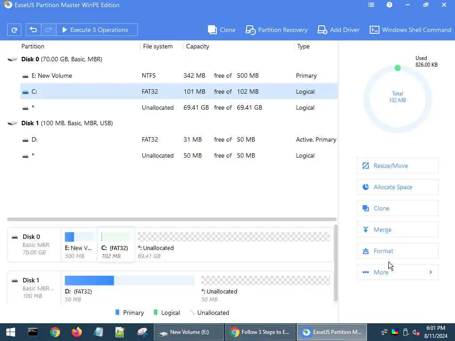This screenshot has width=455, height=341.
Task: Open the Help question mark icon
Action: (x=389, y=4)
